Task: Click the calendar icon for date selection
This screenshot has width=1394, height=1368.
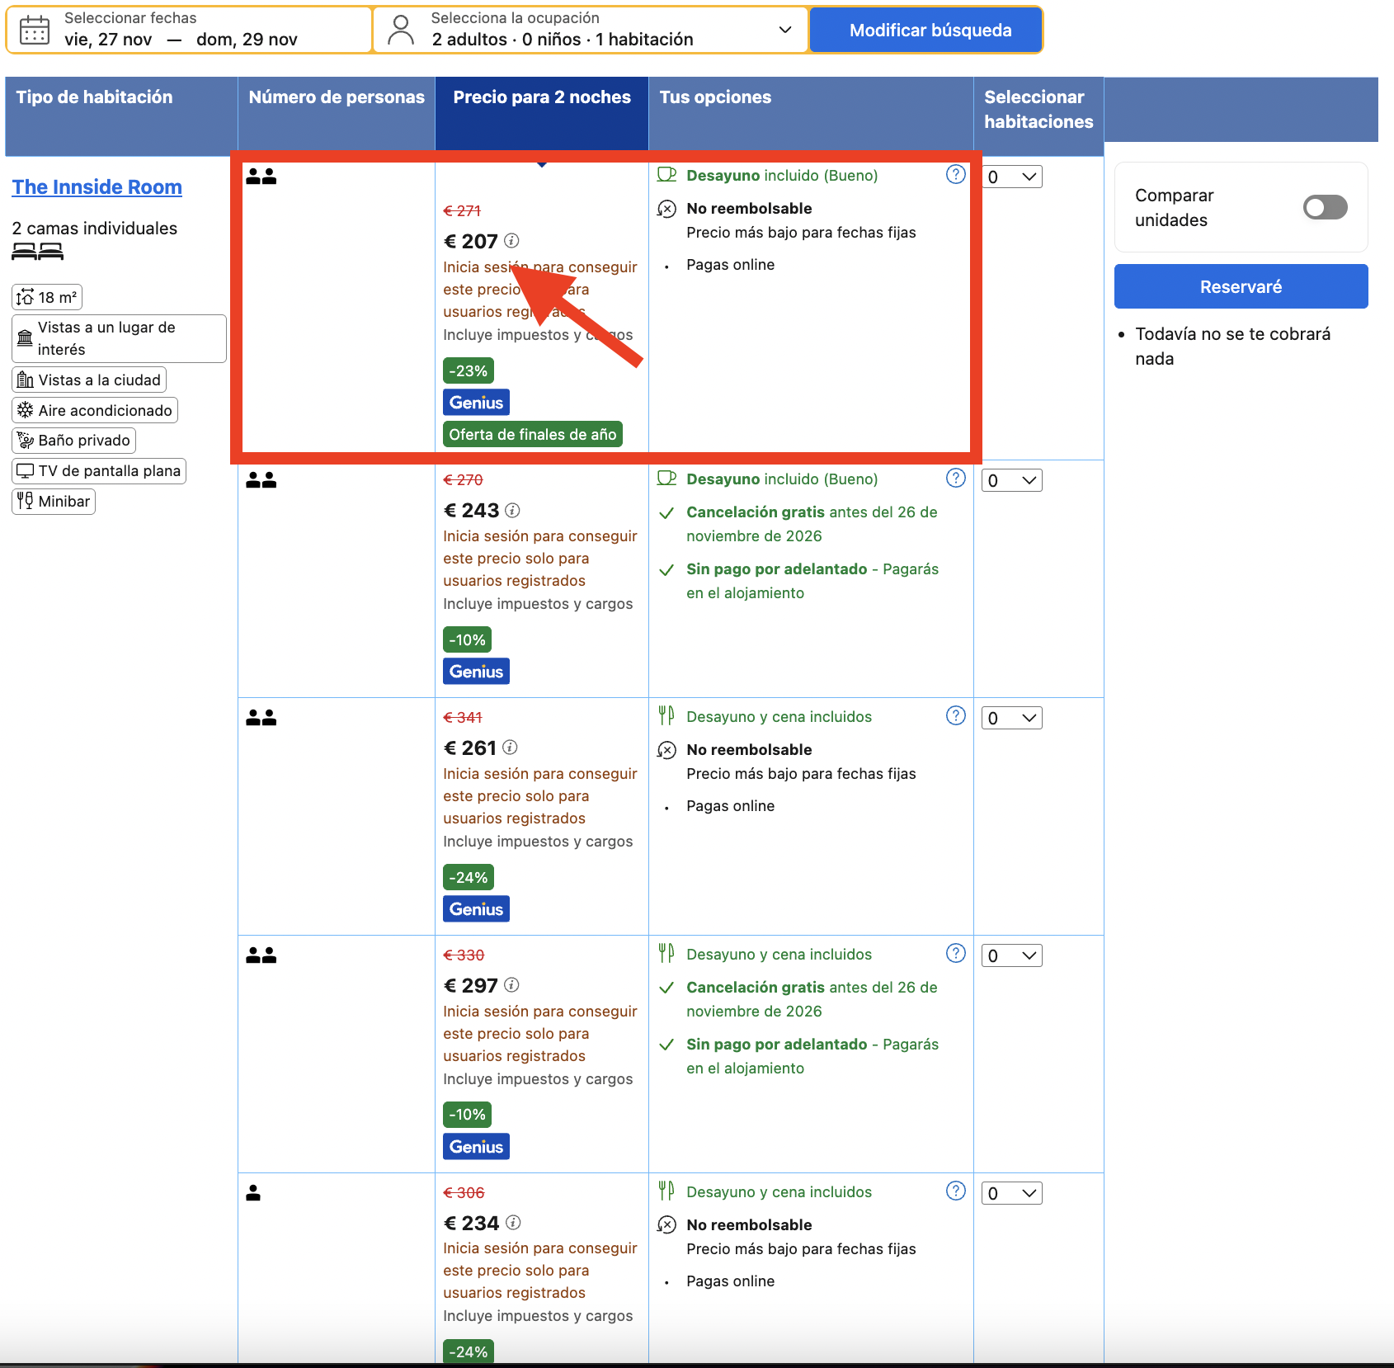Action: coord(35,30)
